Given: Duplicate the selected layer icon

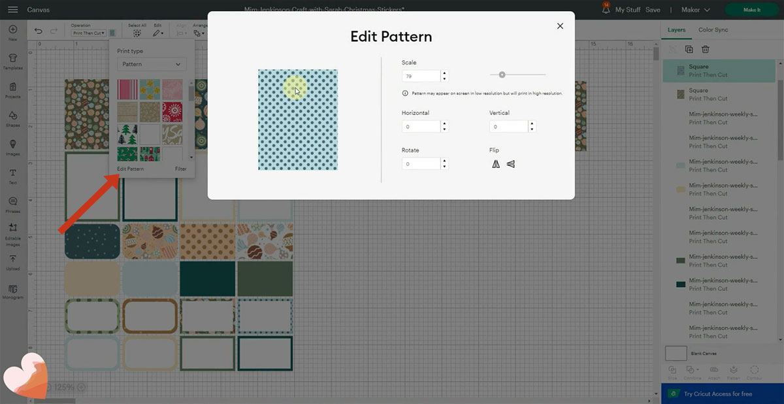Looking at the screenshot, I should (689, 49).
